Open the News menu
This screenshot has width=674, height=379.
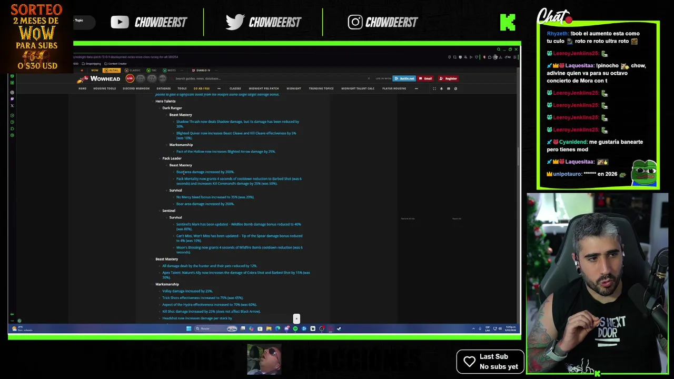pos(83,88)
